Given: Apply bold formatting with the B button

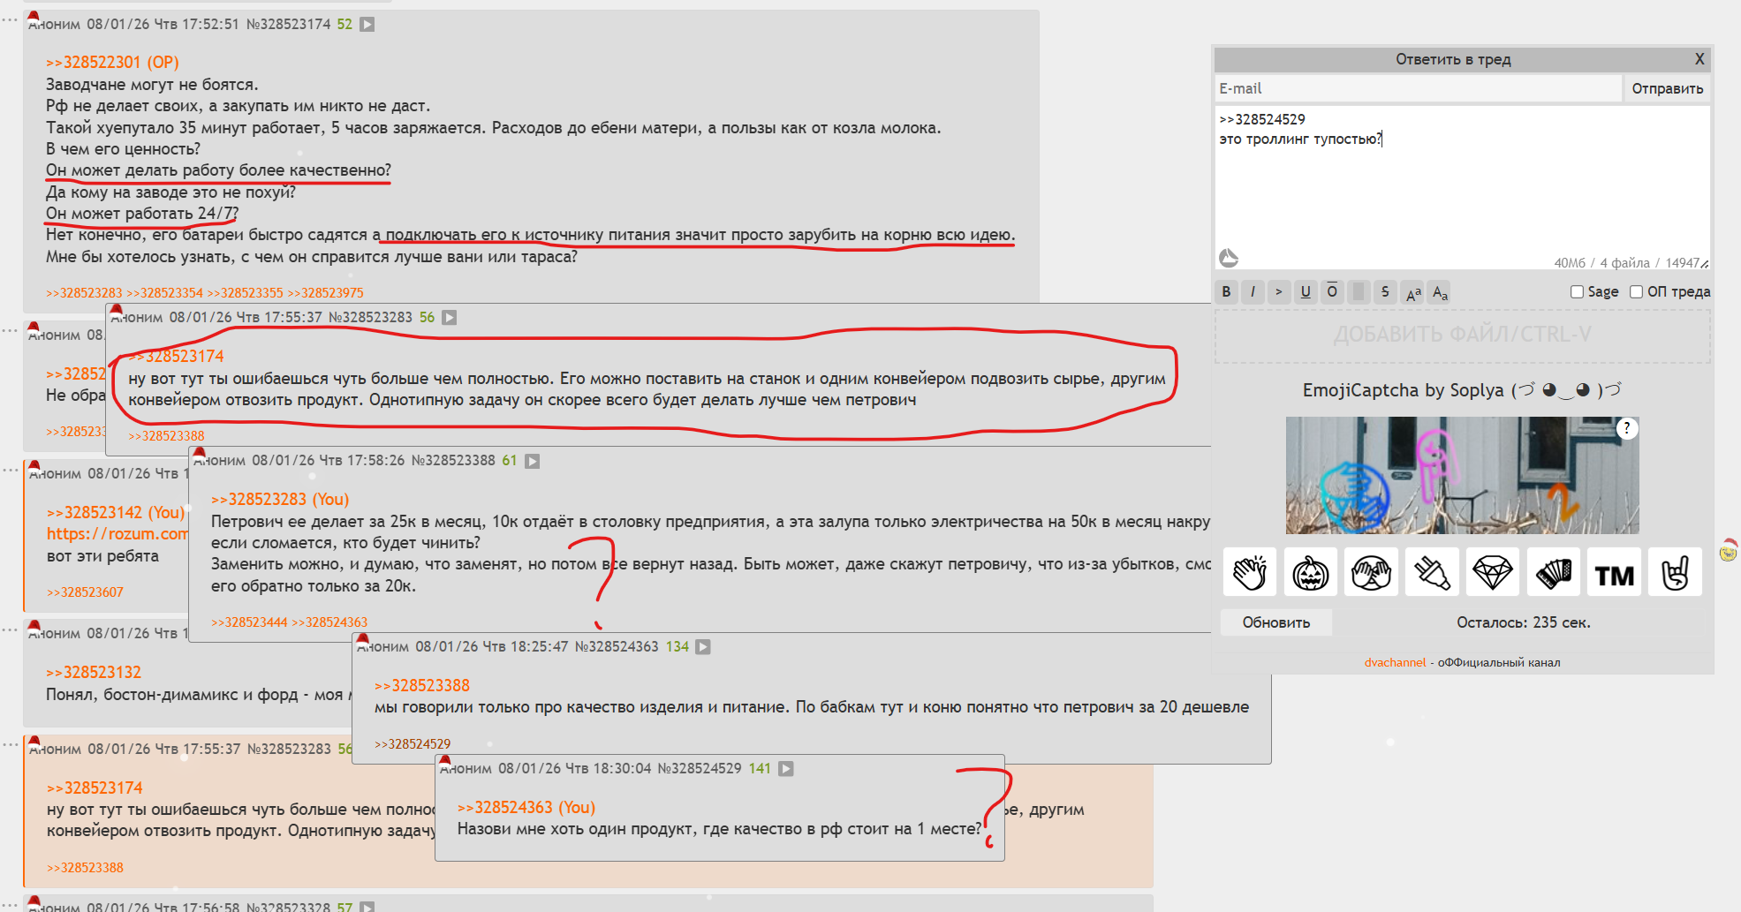Looking at the screenshot, I should pyautogui.click(x=1226, y=292).
